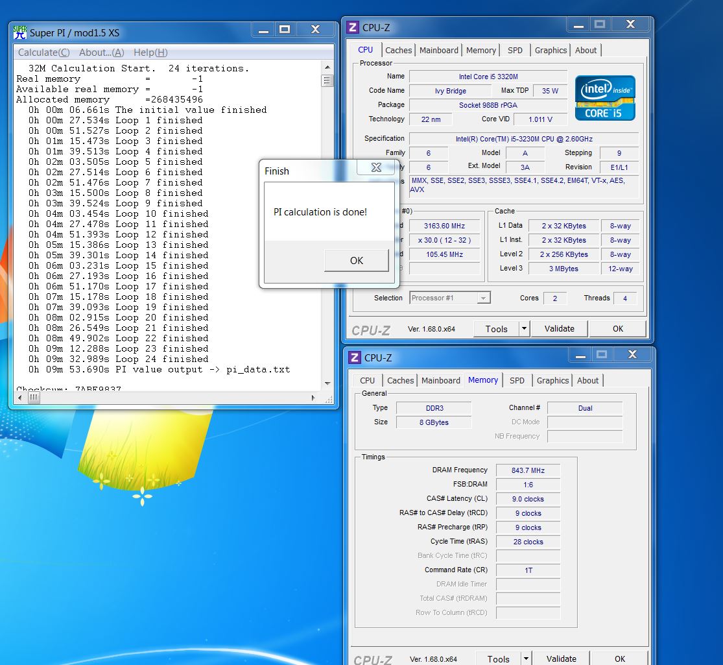The height and width of the screenshot is (665, 723).
Task: Click Super PI horizontal scrollbar left arrow
Action: point(19,398)
